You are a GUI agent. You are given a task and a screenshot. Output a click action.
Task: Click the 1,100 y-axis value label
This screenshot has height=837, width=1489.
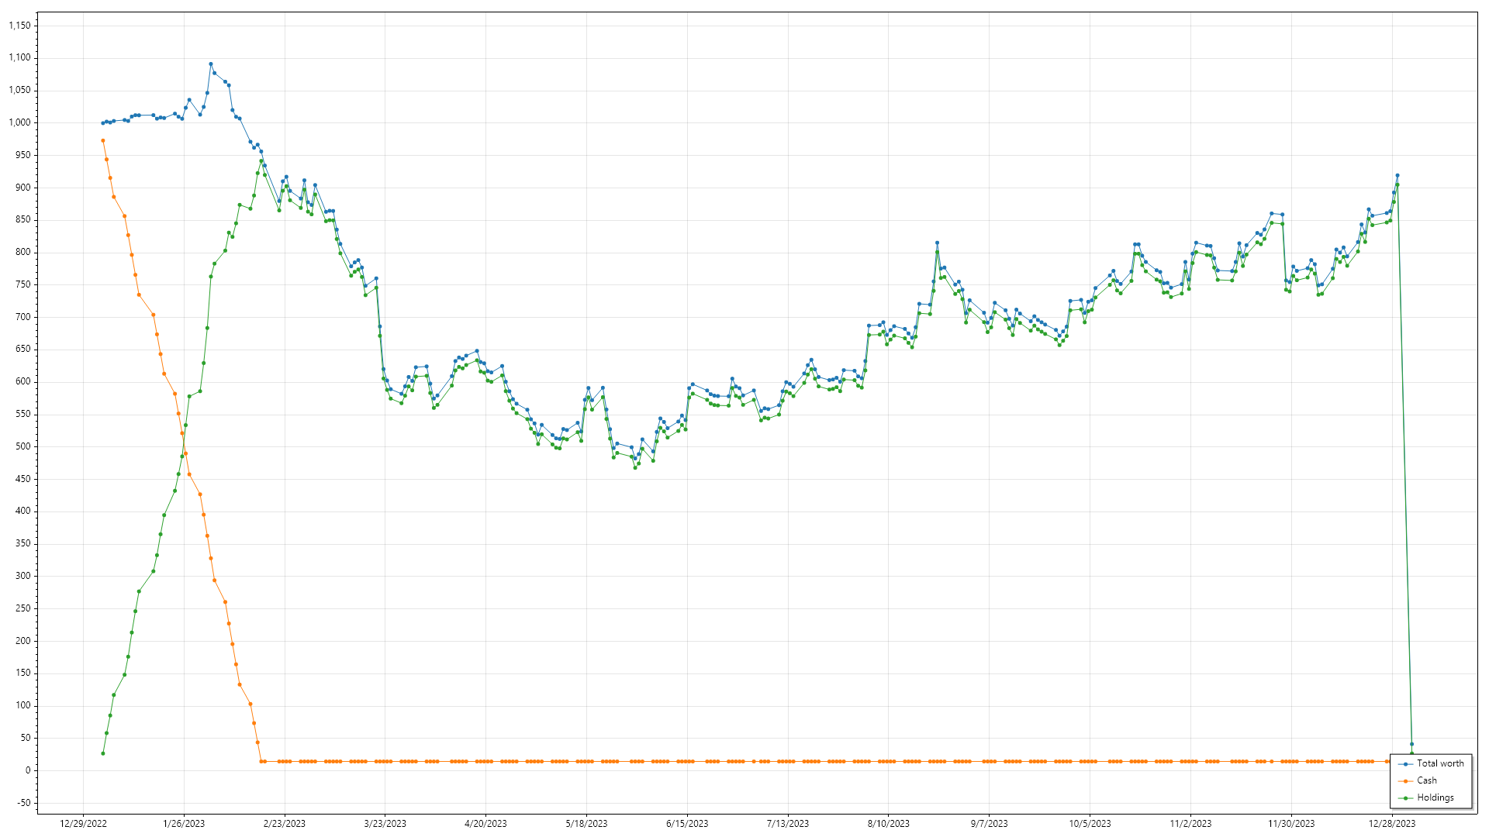[20, 57]
